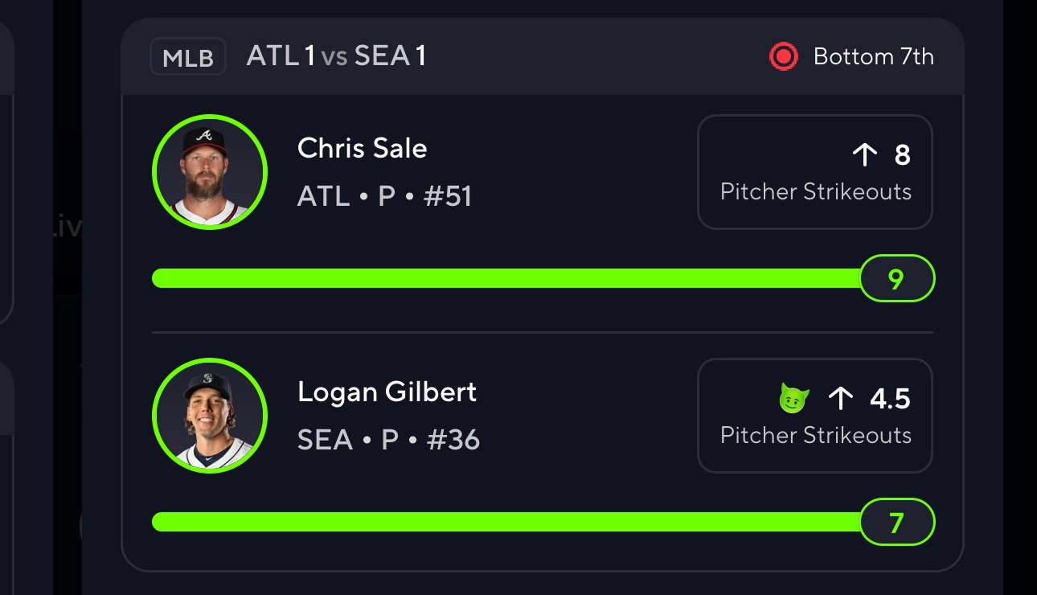Viewport: 1037px width, 595px height.
Task: Click the up arrow beside Gilbert's 4.5
Action: (840, 398)
